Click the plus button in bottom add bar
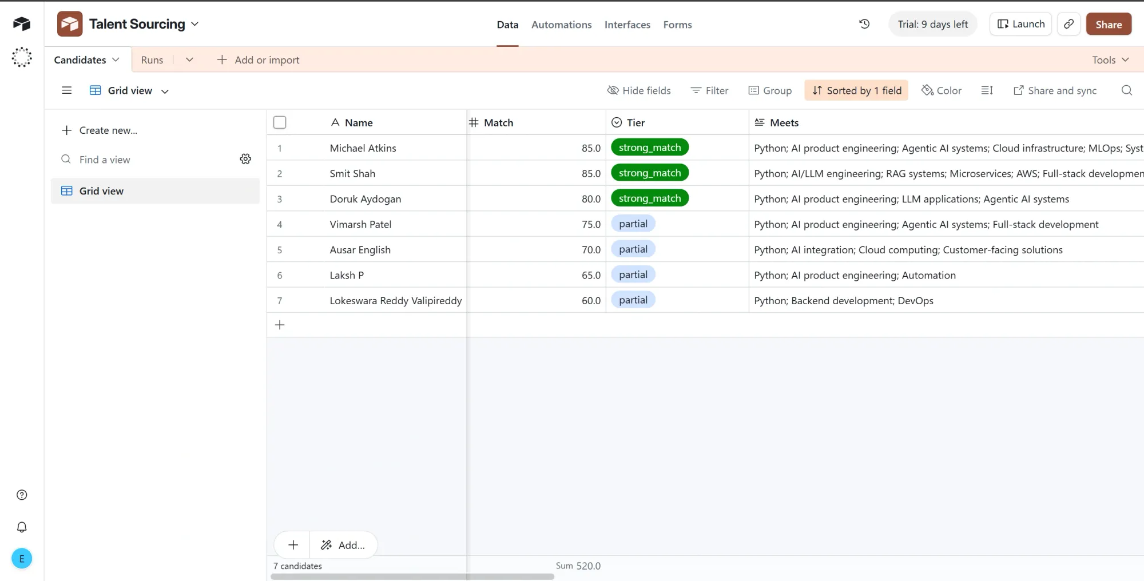This screenshot has width=1144, height=581. click(x=293, y=545)
